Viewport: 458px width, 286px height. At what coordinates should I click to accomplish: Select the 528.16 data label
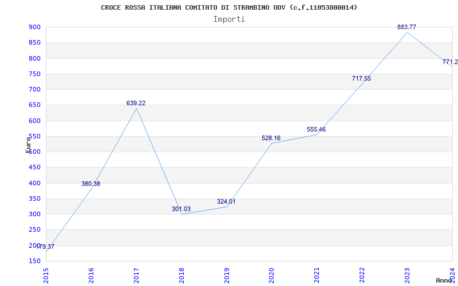[271, 138]
